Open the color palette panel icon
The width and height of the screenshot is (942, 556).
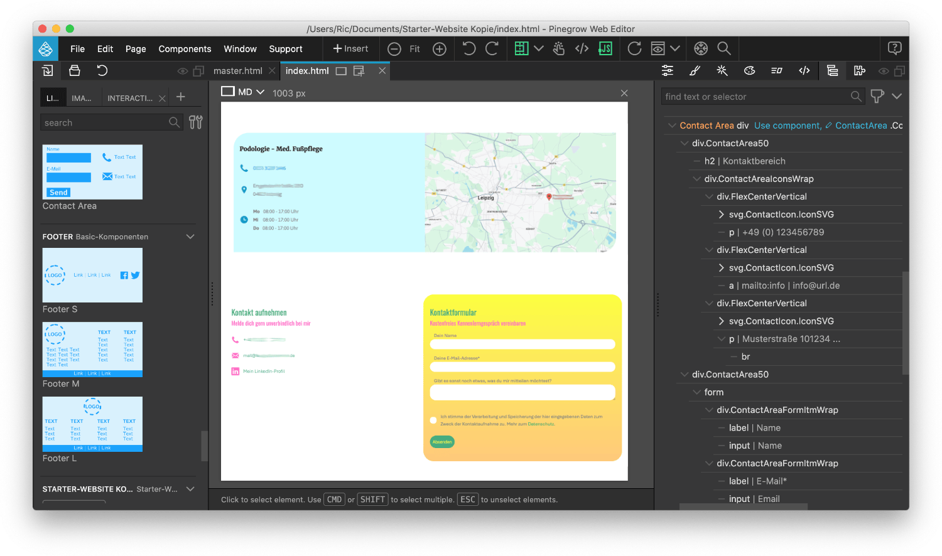pos(749,71)
